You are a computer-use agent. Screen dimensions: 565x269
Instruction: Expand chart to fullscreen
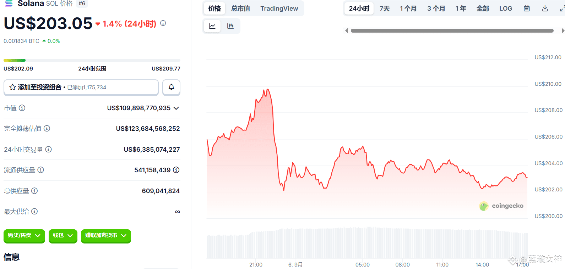(x=562, y=9)
